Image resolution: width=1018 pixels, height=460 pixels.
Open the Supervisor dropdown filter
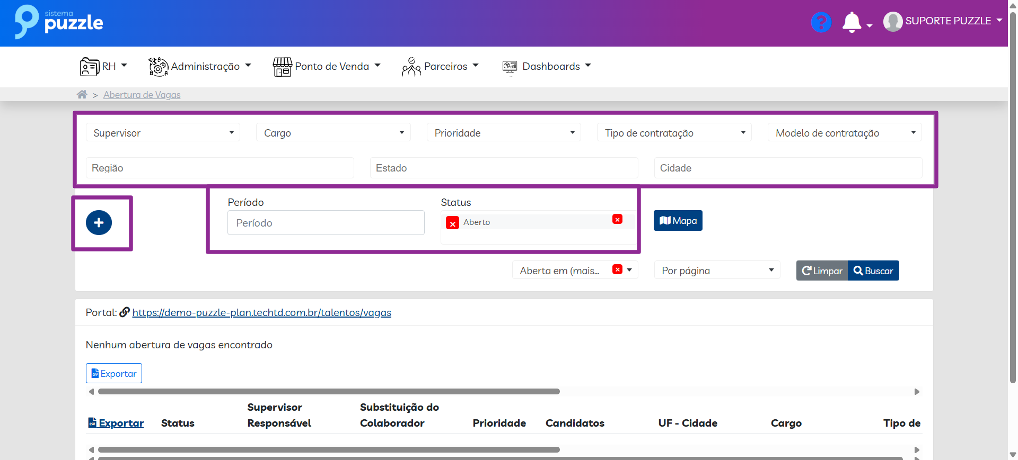[163, 133]
